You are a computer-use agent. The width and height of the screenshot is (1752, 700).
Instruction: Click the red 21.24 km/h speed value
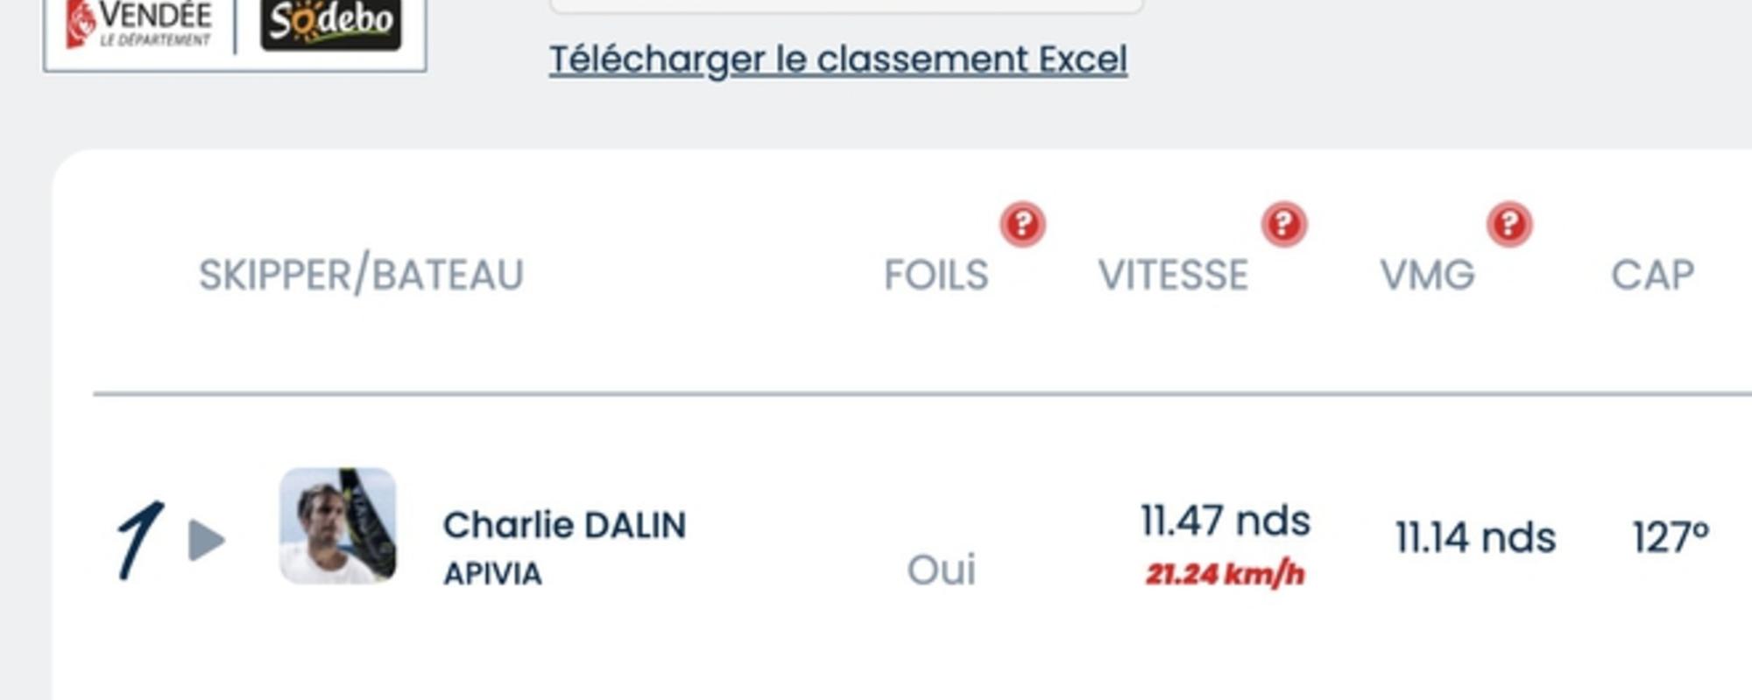(x=1225, y=574)
